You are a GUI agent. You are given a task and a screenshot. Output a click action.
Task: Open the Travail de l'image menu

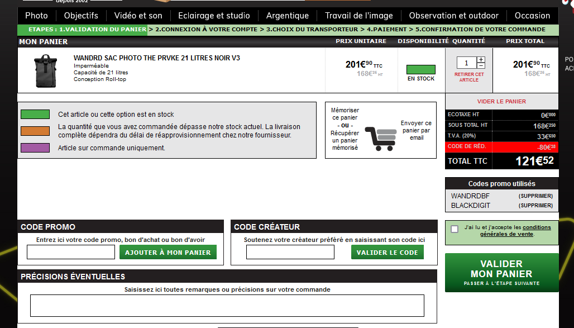click(358, 16)
